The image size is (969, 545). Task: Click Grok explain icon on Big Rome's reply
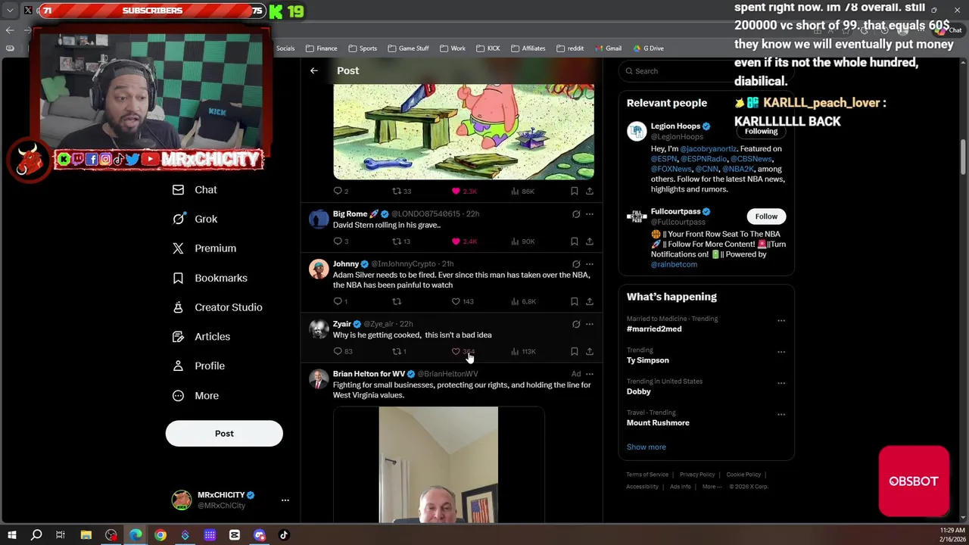pos(576,214)
